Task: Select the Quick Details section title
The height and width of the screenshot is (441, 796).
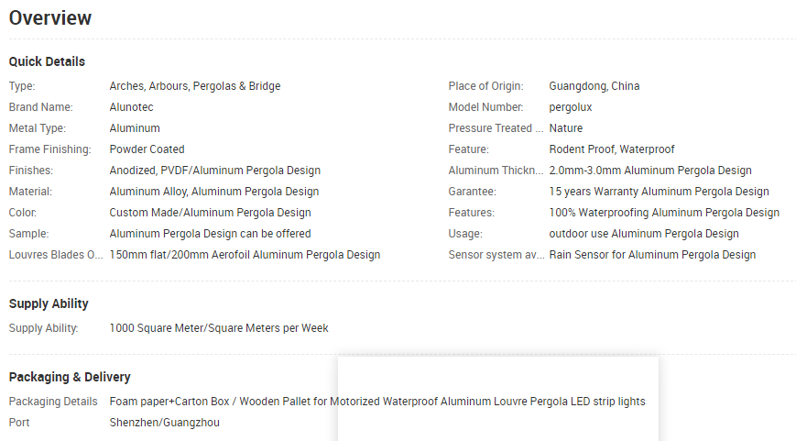Action: tap(47, 61)
